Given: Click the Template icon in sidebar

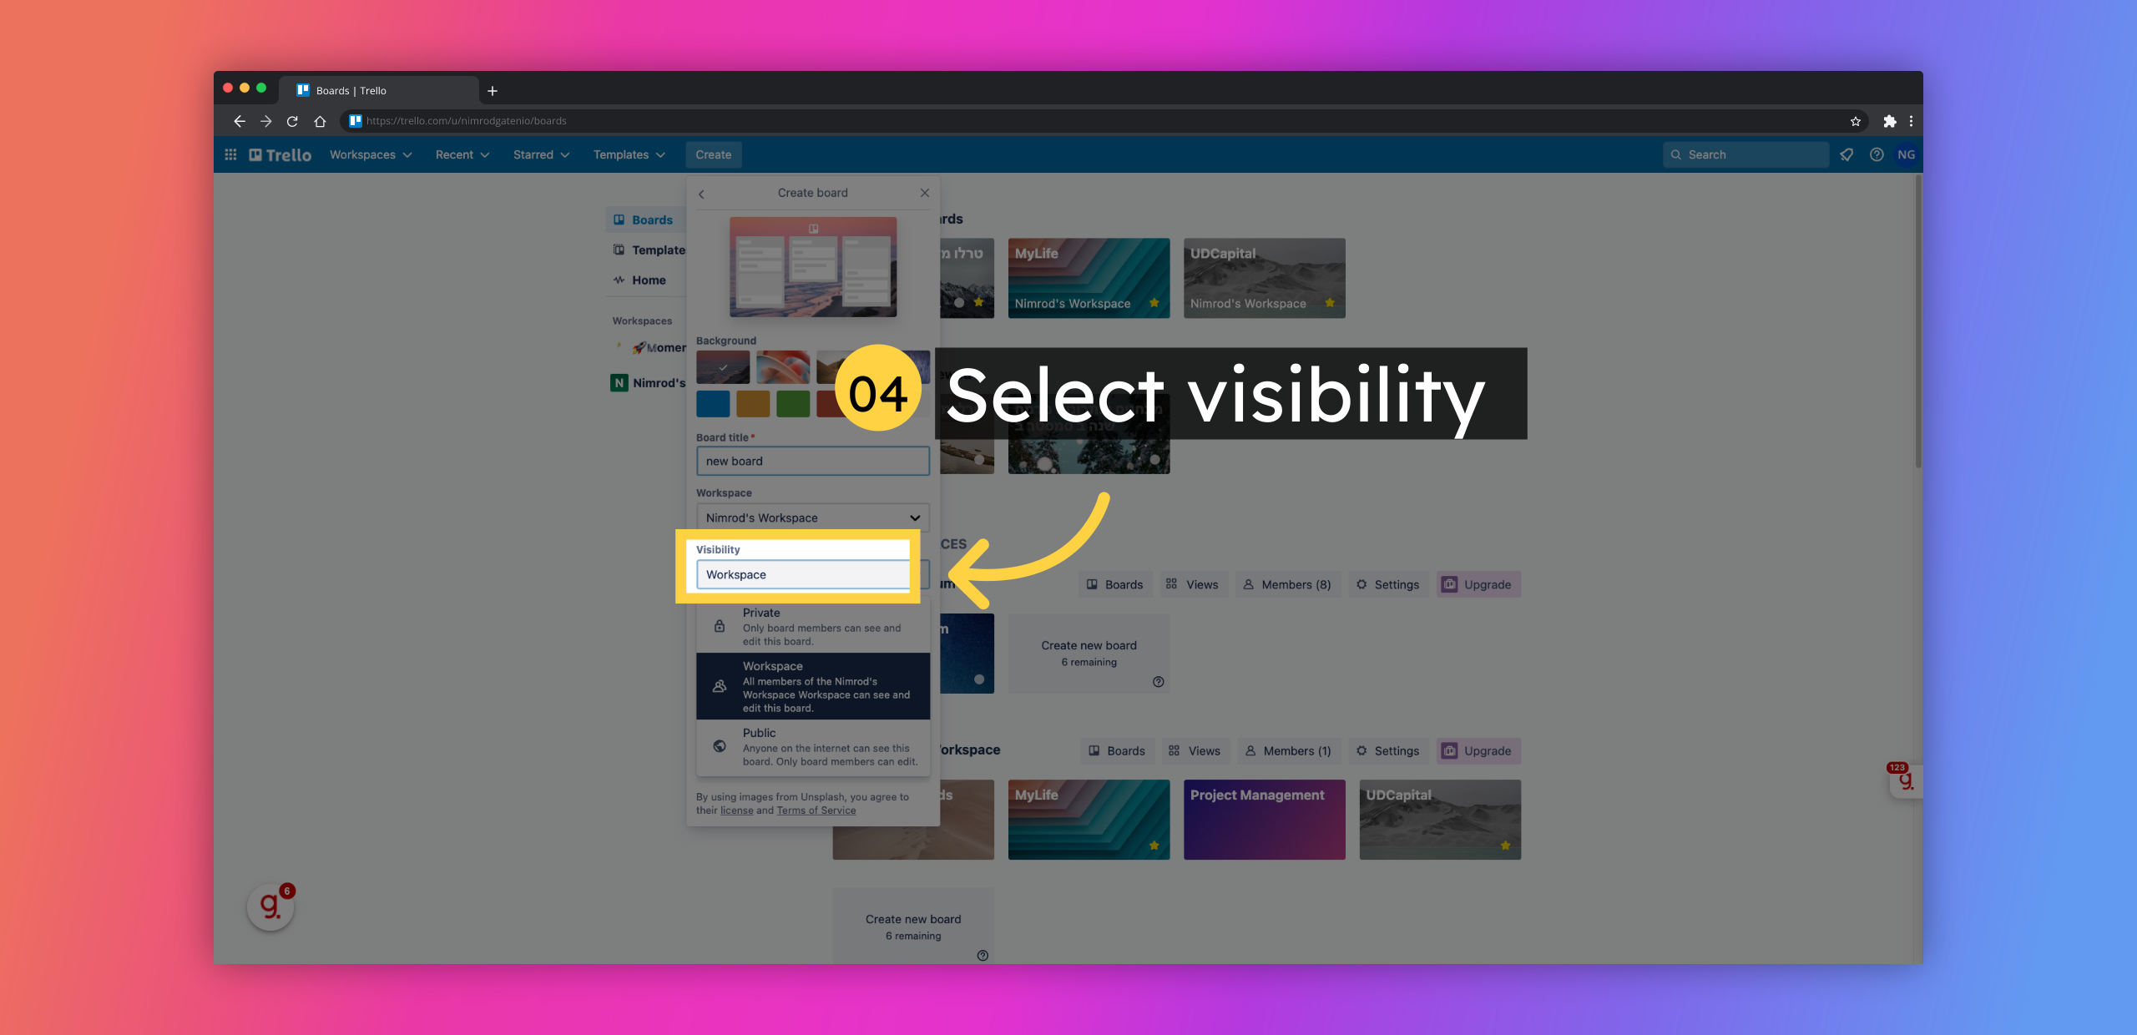Looking at the screenshot, I should [619, 250].
